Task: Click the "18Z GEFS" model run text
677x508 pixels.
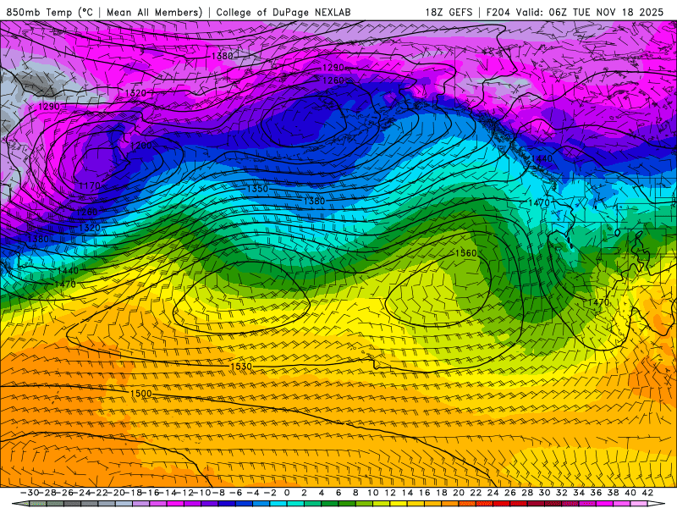Action: 449,12
